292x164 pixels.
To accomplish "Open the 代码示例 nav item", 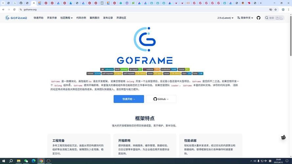I will pyautogui.click(x=81, y=18).
